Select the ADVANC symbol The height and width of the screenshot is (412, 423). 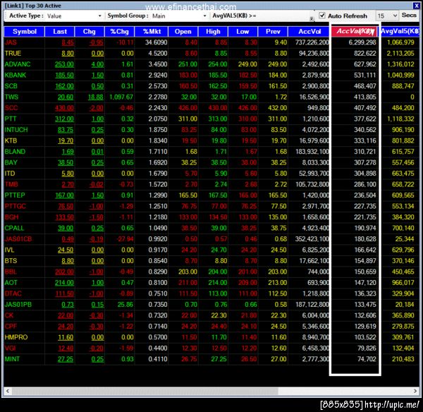point(18,64)
